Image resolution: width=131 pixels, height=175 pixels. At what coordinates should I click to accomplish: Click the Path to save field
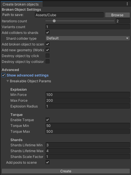[69, 15]
